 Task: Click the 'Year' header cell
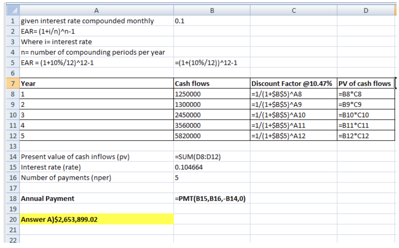click(x=96, y=83)
